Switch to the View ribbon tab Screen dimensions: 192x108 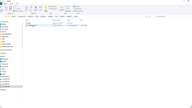click(17, 4)
